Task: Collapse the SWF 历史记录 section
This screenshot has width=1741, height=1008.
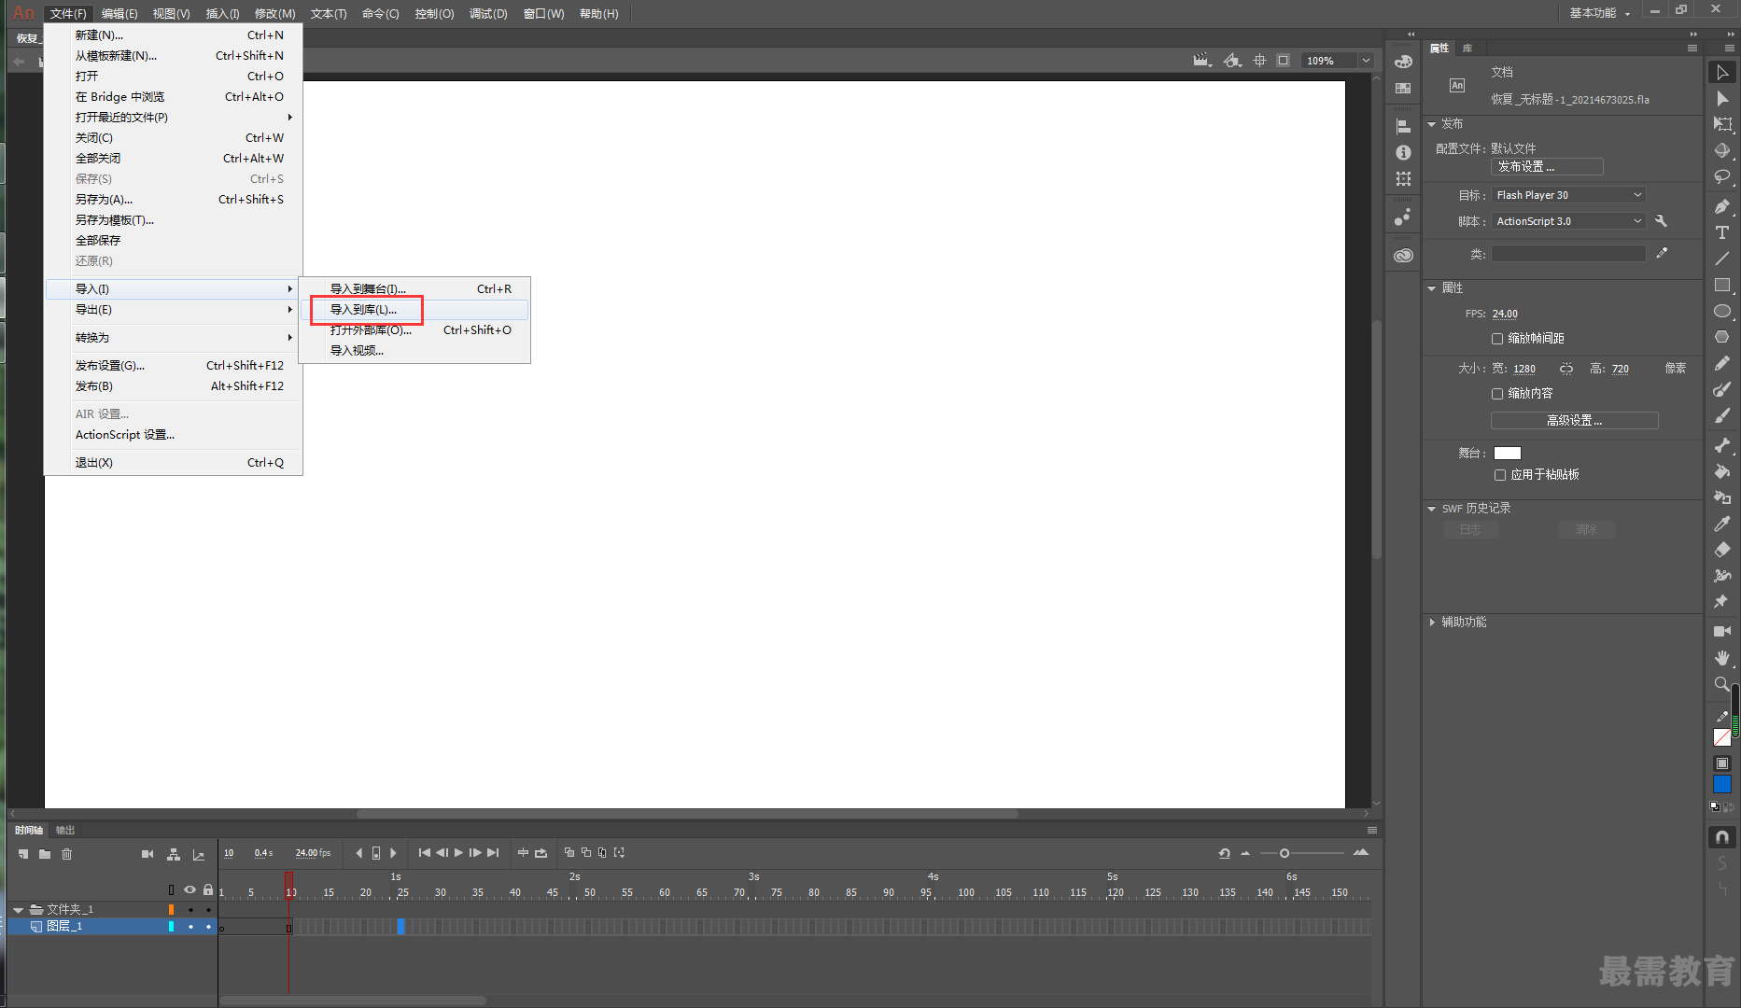Action: 1432,509
